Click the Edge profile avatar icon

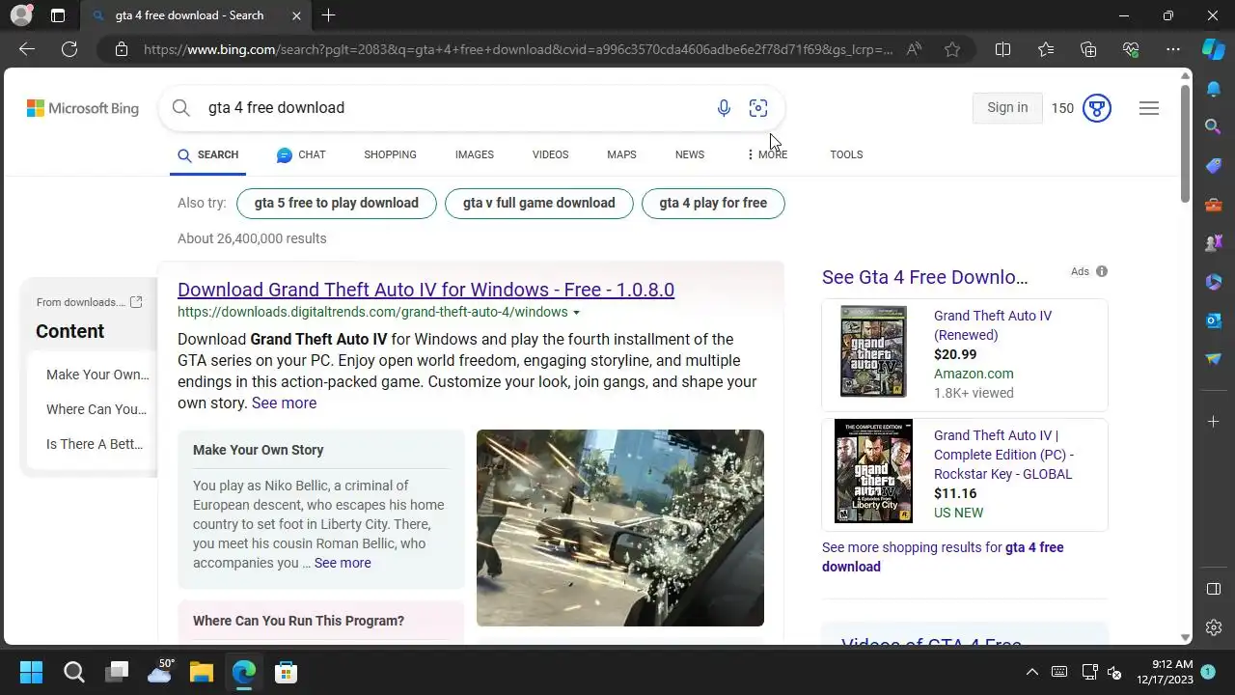pyautogui.click(x=20, y=15)
